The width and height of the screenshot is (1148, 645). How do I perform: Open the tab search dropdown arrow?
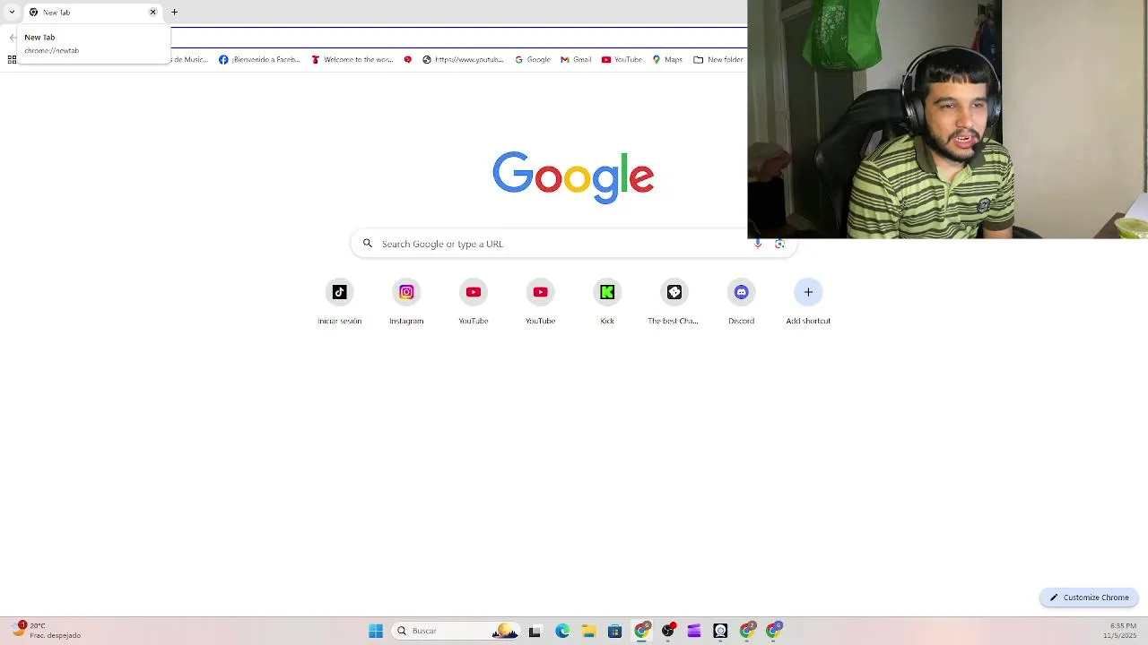(x=12, y=12)
